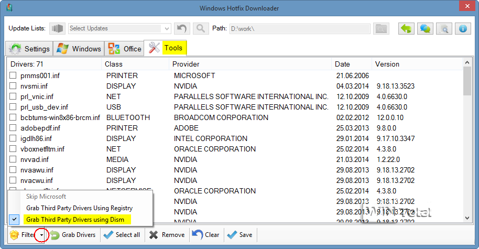Switch to the Windows tab
Screen dimensions: 479x249
[x=79, y=49]
